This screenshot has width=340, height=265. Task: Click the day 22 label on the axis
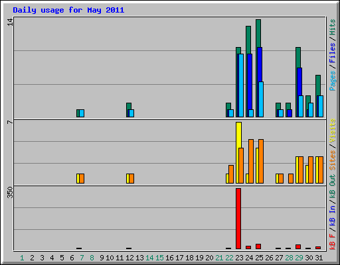click(229, 258)
